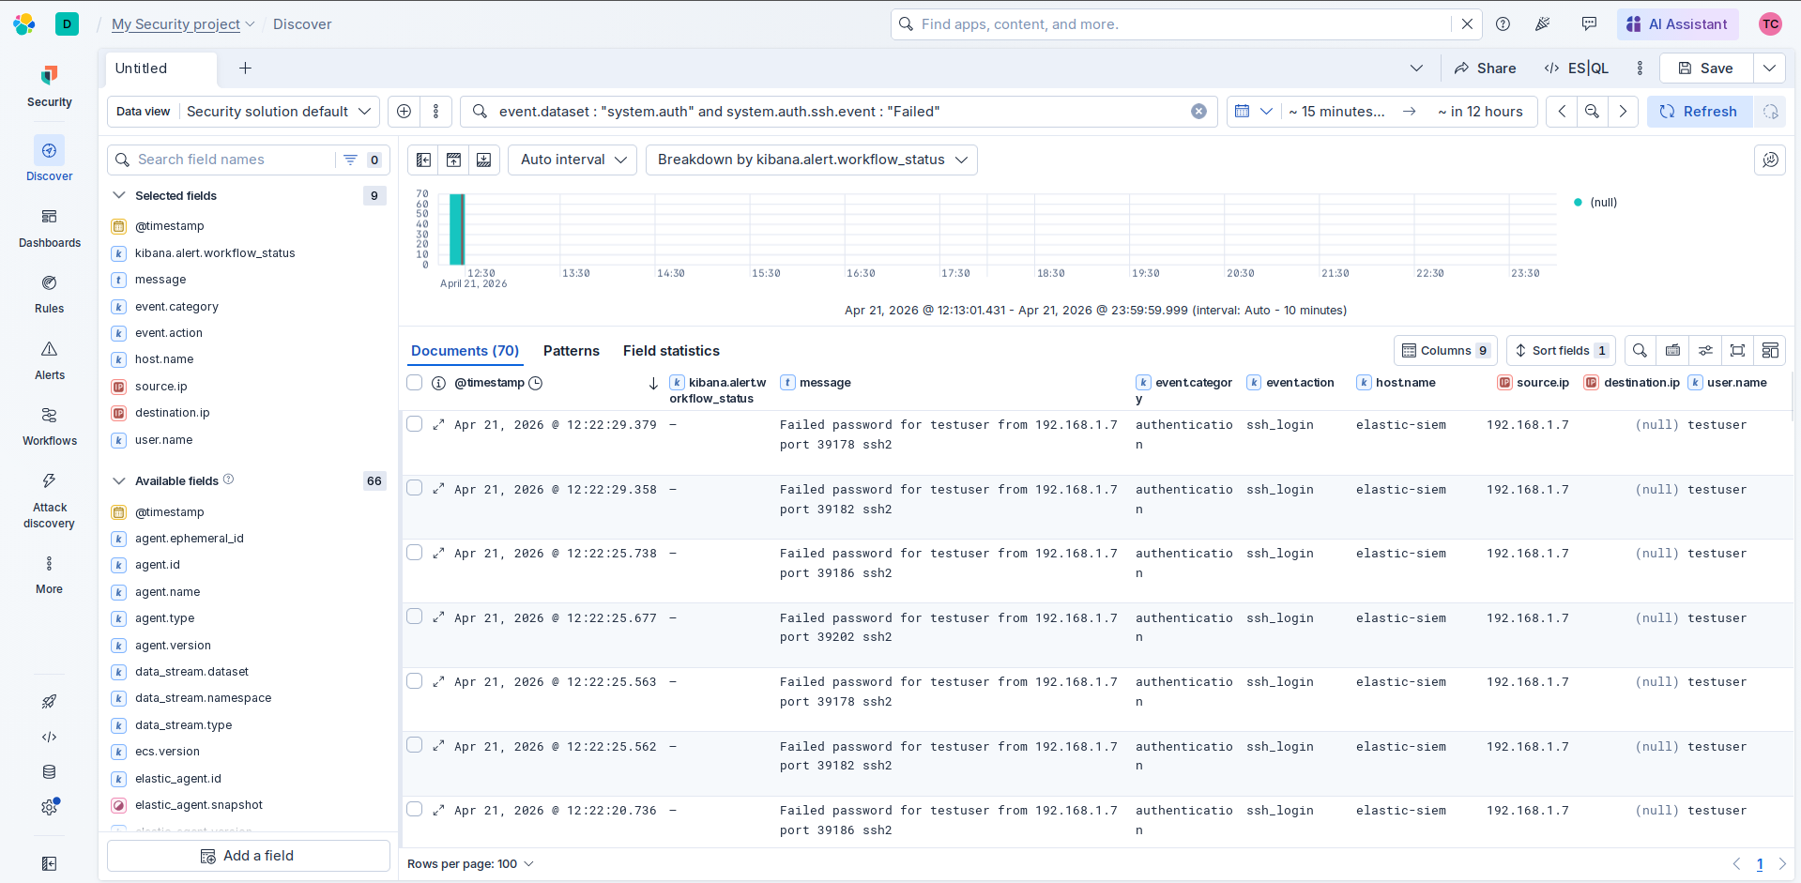
Task: Click the add filter plus icon
Action: (x=404, y=112)
